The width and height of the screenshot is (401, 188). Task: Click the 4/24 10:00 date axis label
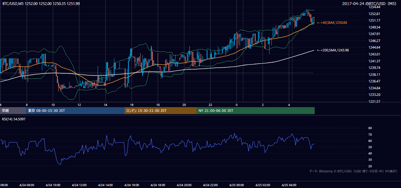pos(53,185)
